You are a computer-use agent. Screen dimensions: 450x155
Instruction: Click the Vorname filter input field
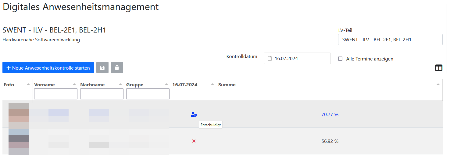[x=56, y=94]
